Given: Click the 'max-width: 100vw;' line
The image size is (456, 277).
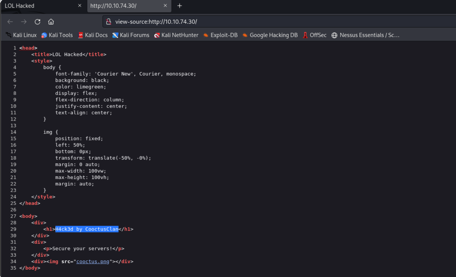Looking at the screenshot, I should [81, 171].
